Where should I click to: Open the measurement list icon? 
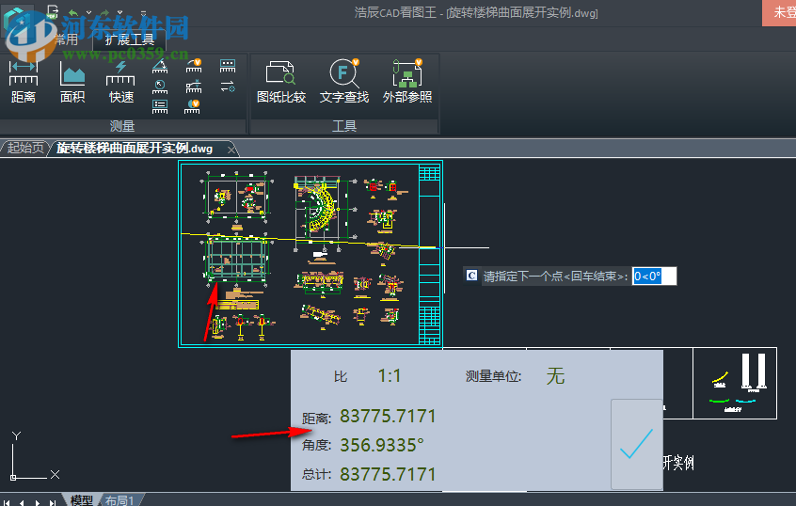(160, 106)
